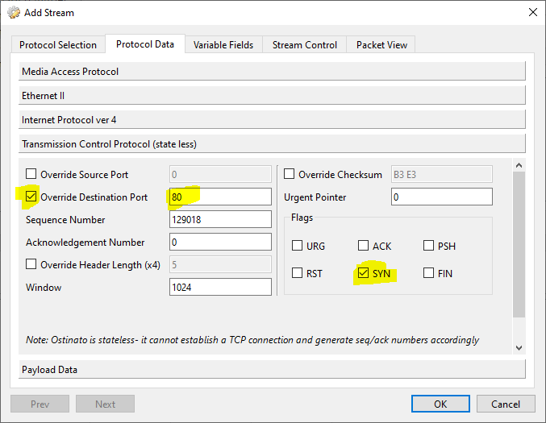Click the Acknowledgement Number field
The width and height of the screenshot is (546, 423).
point(220,242)
